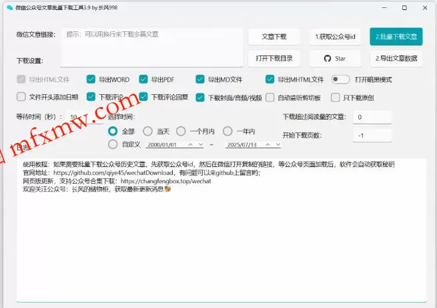This screenshot has width=437, height=308.
Task: Enable 打开暗黑模式 toggle switch
Action: click(340, 80)
